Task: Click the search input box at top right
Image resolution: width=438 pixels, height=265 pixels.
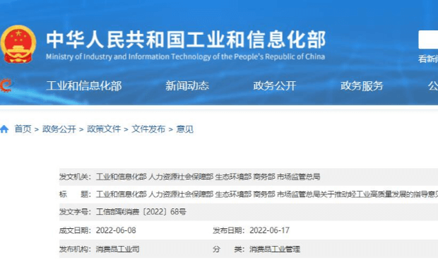Action: pos(428,40)
